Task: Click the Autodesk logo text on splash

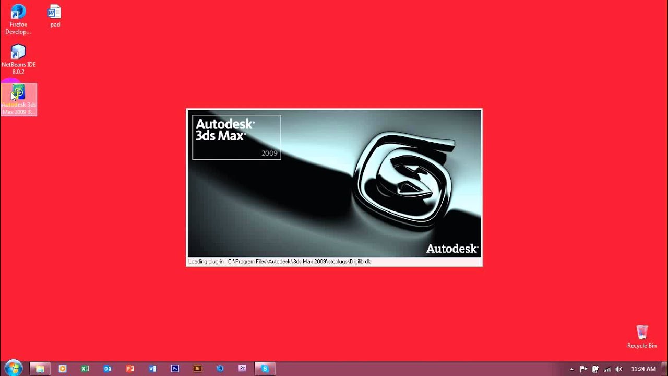Action: tap(452, 249)
